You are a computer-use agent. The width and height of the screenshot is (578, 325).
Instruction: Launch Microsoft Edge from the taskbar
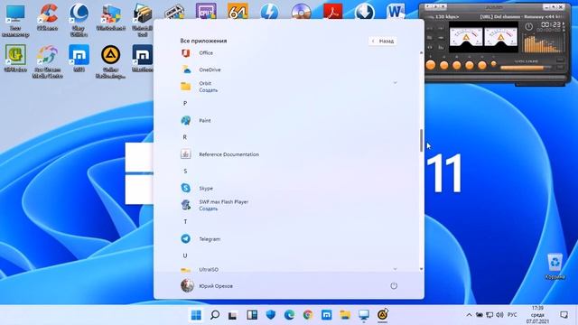289,315
